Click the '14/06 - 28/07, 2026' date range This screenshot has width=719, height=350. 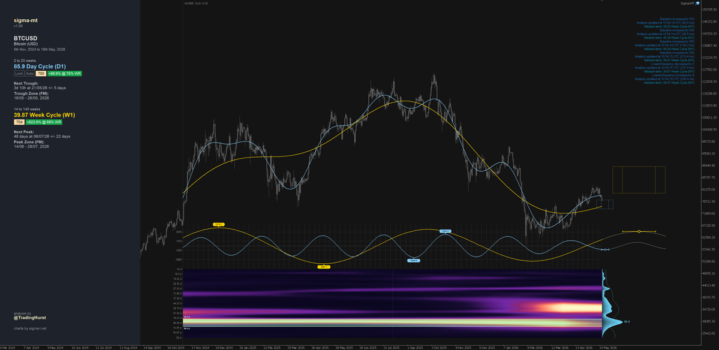tap(31, 147)
